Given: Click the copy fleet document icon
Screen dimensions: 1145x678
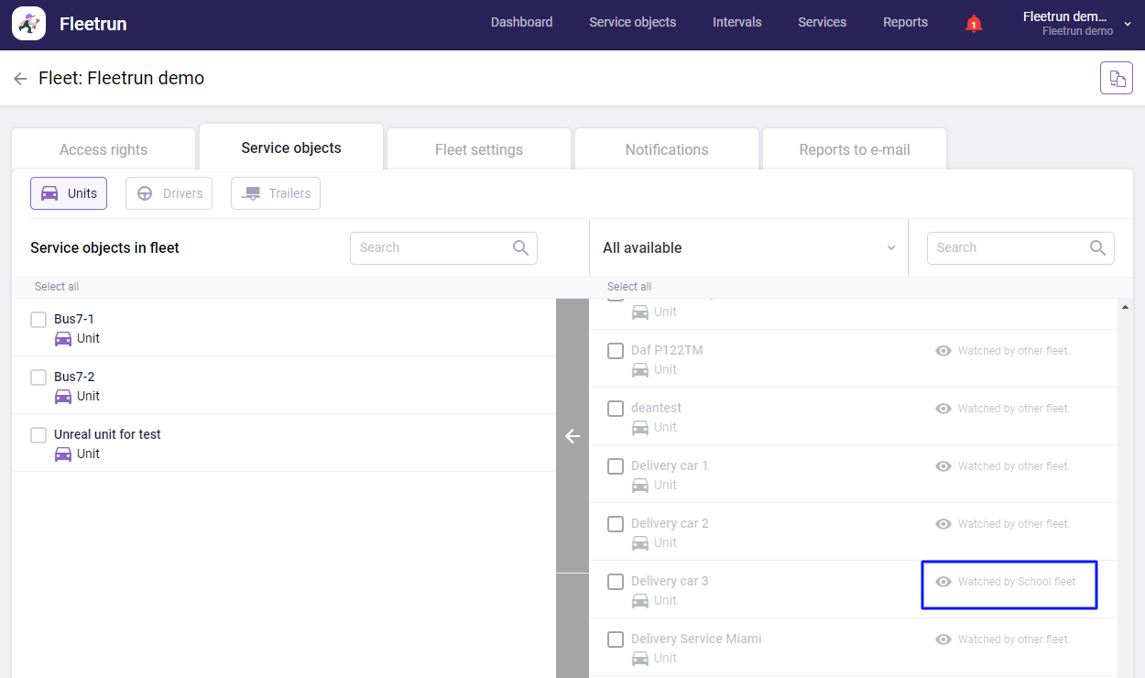Looking at the screenshot, I should point(1116,77).
